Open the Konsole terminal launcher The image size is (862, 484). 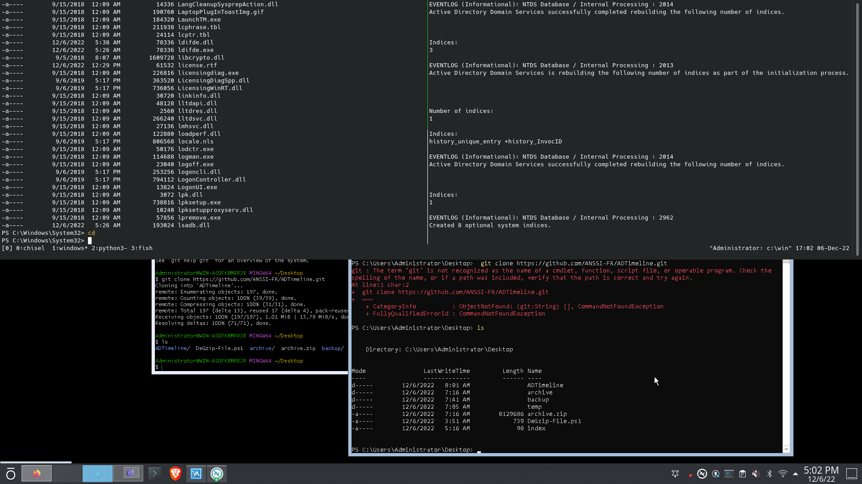point(154,474)
